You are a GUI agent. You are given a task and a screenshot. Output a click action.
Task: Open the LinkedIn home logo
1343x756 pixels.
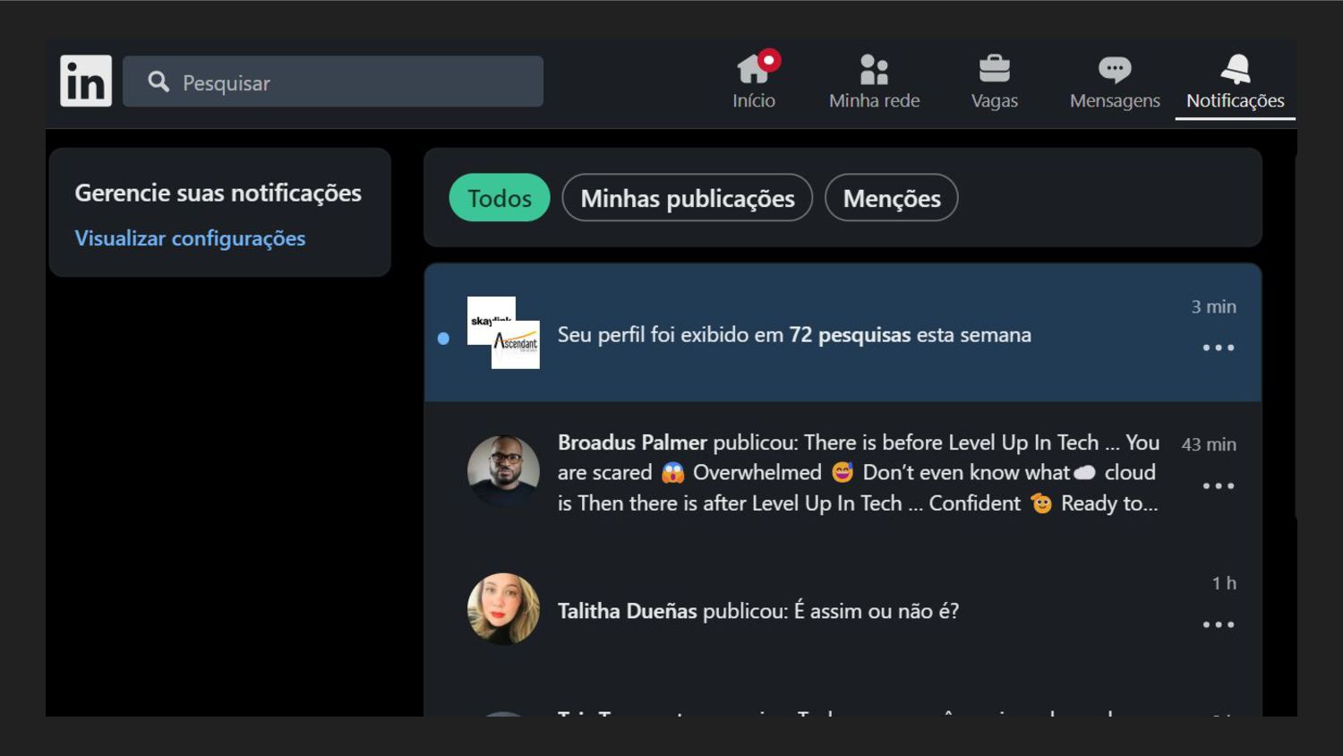click(86, 81)
